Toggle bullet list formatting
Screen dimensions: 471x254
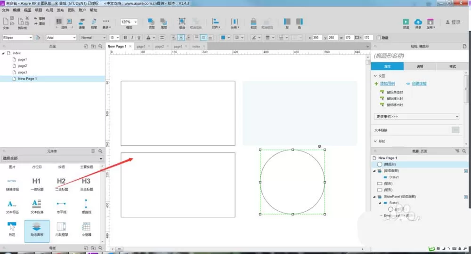(x=162, y=38)
